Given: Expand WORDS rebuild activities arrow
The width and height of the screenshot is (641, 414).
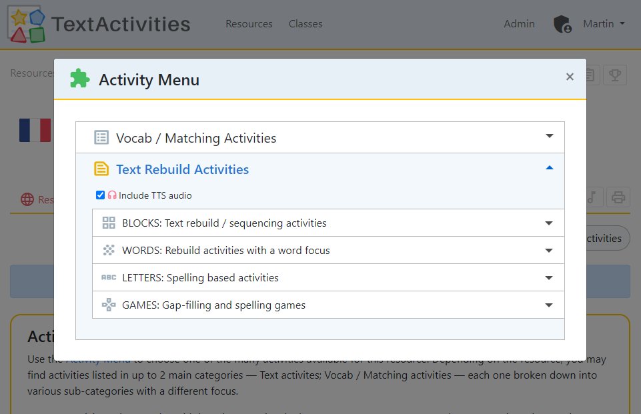Looking at the screenshot, I should [549, 251].
